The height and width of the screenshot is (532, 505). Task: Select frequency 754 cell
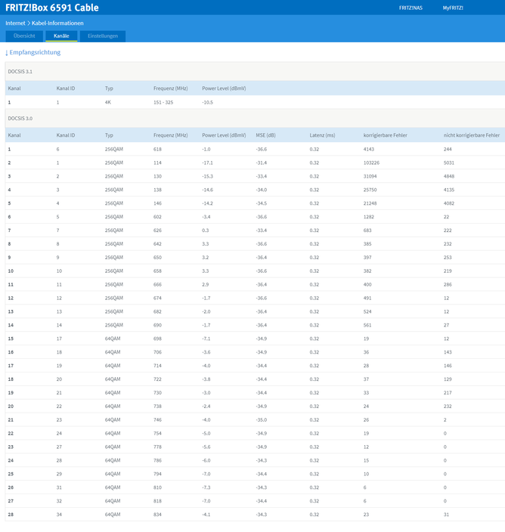coord(157,434)
